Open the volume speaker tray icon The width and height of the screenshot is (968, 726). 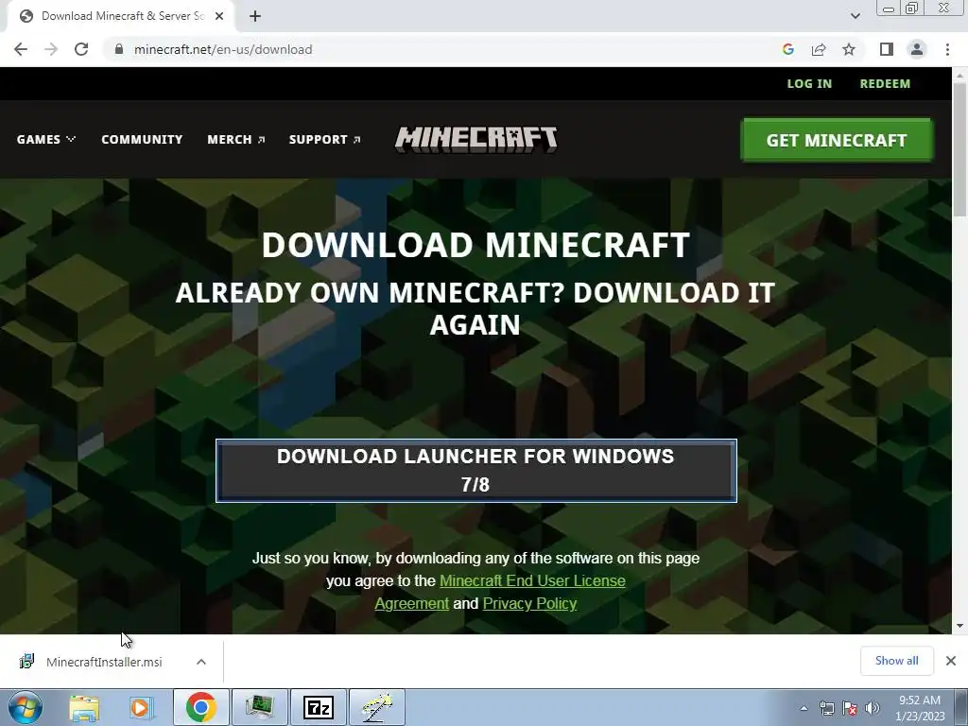[x=873, y=708]
